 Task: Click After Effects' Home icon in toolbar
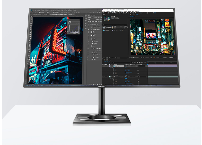click(x=104, y=13)
